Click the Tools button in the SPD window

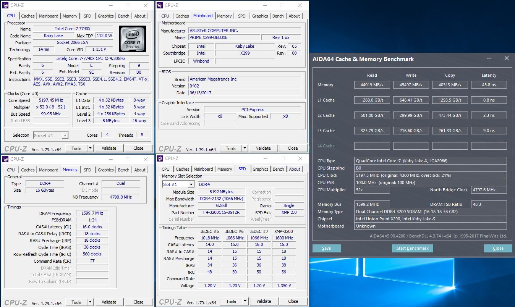coord(231,301)
